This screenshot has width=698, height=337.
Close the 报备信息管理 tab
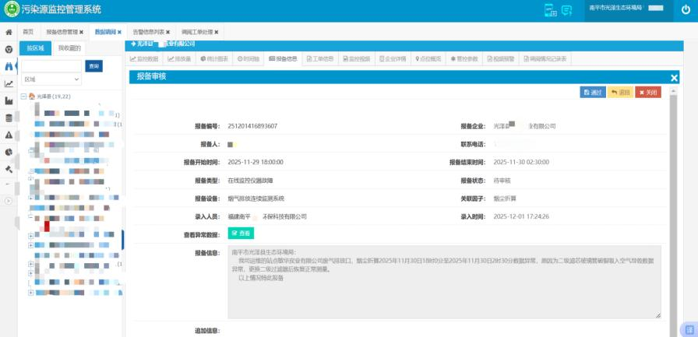coord(82,33)
